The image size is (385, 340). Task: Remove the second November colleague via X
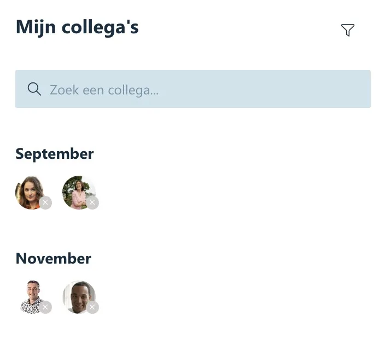coord(93,307)
